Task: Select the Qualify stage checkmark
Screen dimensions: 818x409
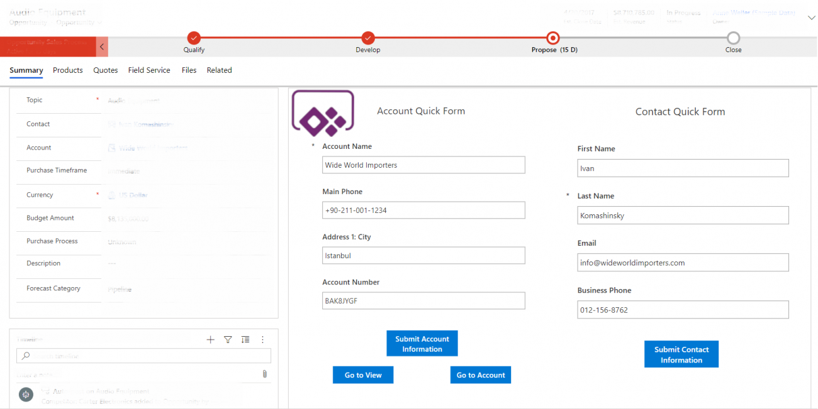Action: click(x=194, y=38)
